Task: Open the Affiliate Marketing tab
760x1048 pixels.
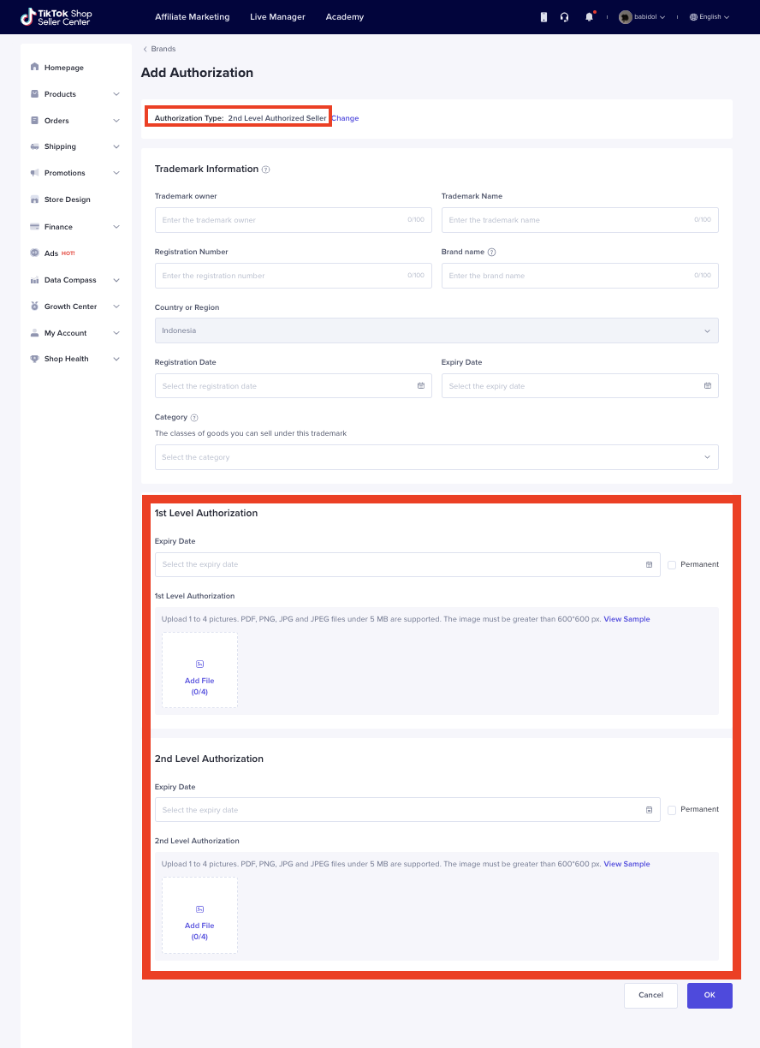Action: (x=192, y=17)
